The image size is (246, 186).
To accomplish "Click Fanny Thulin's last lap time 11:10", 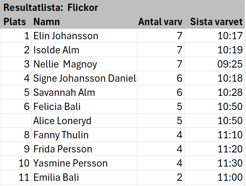I will tap(214, 135).
